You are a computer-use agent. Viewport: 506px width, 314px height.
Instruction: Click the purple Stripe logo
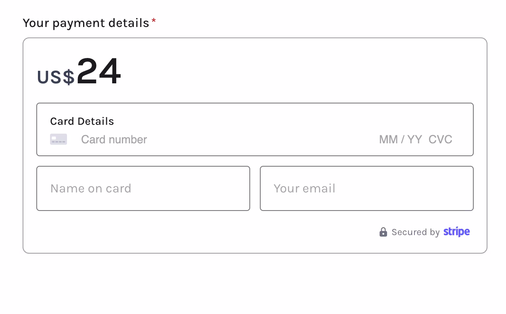click(456, 232)
